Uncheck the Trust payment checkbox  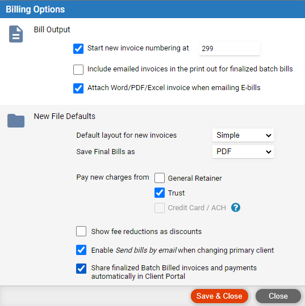pyautogui.click(x=160, y=193)
